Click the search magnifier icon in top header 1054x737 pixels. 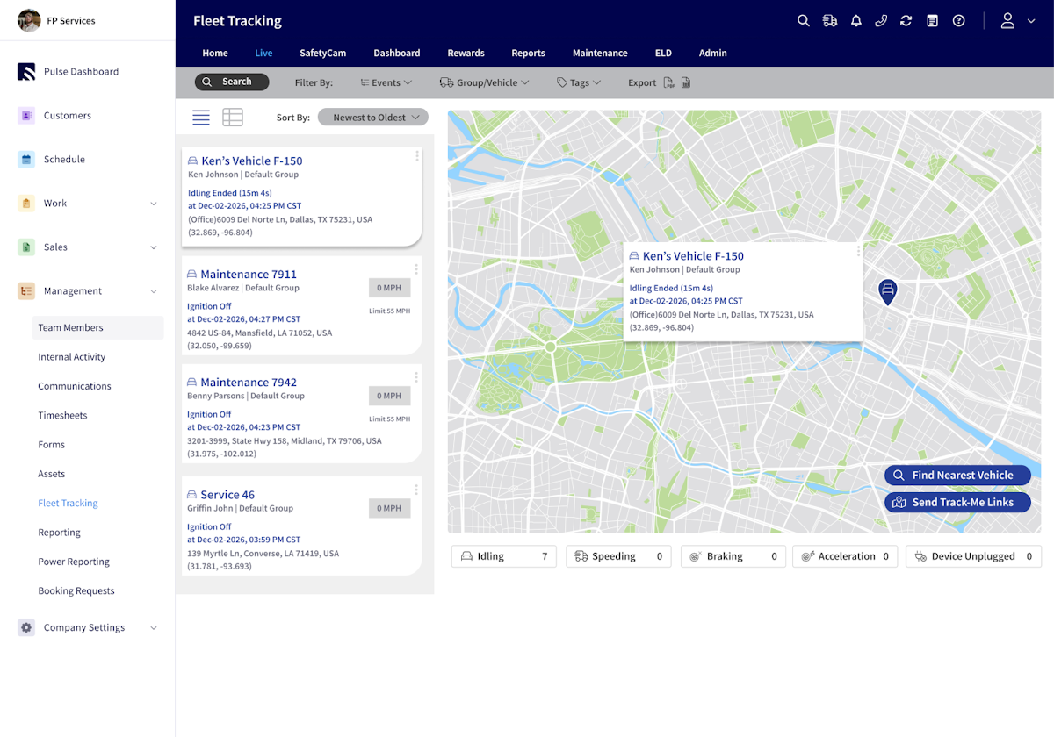803,21
